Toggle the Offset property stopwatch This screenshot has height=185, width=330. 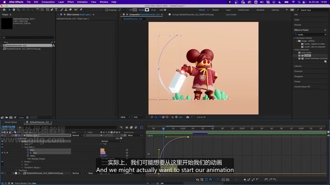point(28,156)
